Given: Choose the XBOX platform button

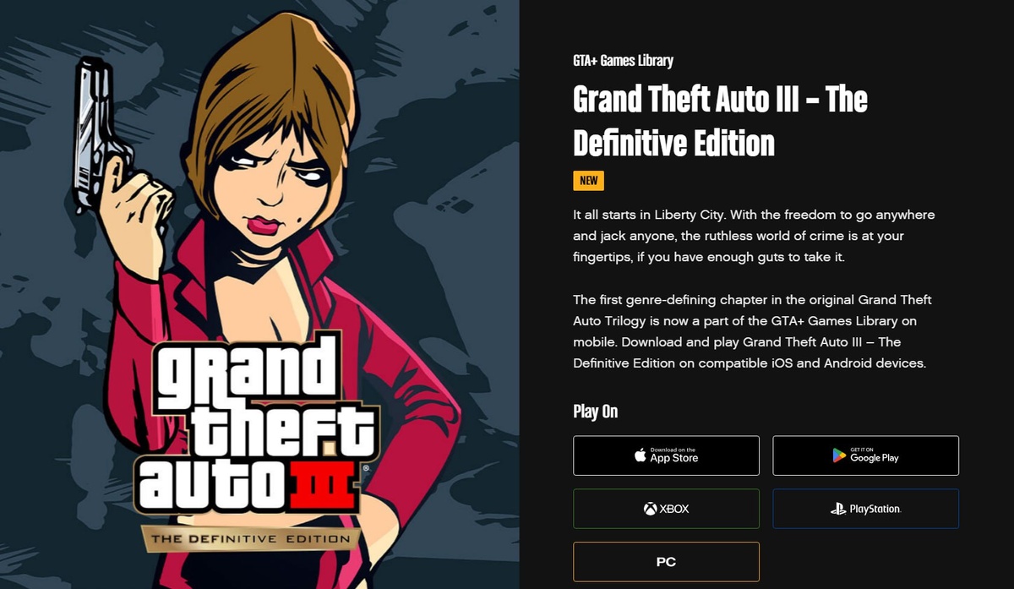Looking at the screenshot, I should tap(666, 509).
